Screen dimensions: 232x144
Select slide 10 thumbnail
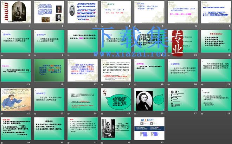[83, 41]
